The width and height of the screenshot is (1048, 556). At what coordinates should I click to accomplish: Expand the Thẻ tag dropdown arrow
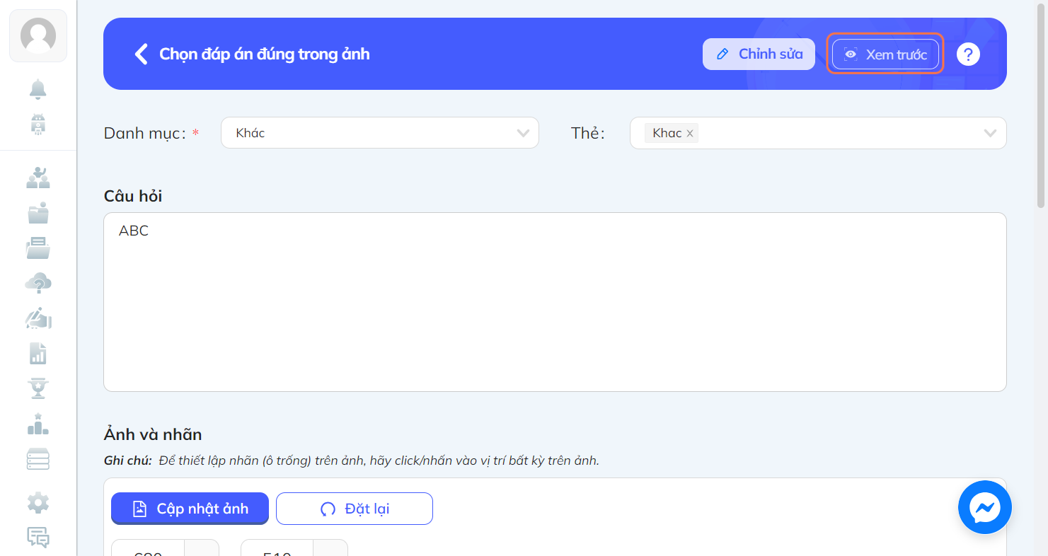(x=990, y=133)
